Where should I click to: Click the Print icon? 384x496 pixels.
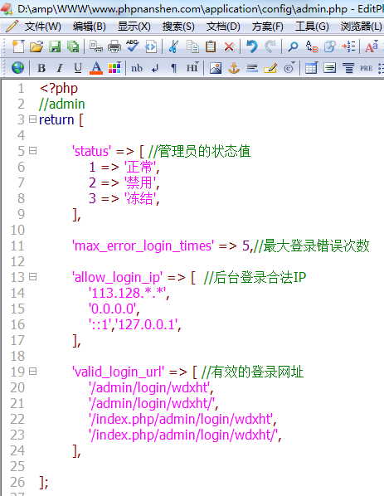(x=114, y=46)
